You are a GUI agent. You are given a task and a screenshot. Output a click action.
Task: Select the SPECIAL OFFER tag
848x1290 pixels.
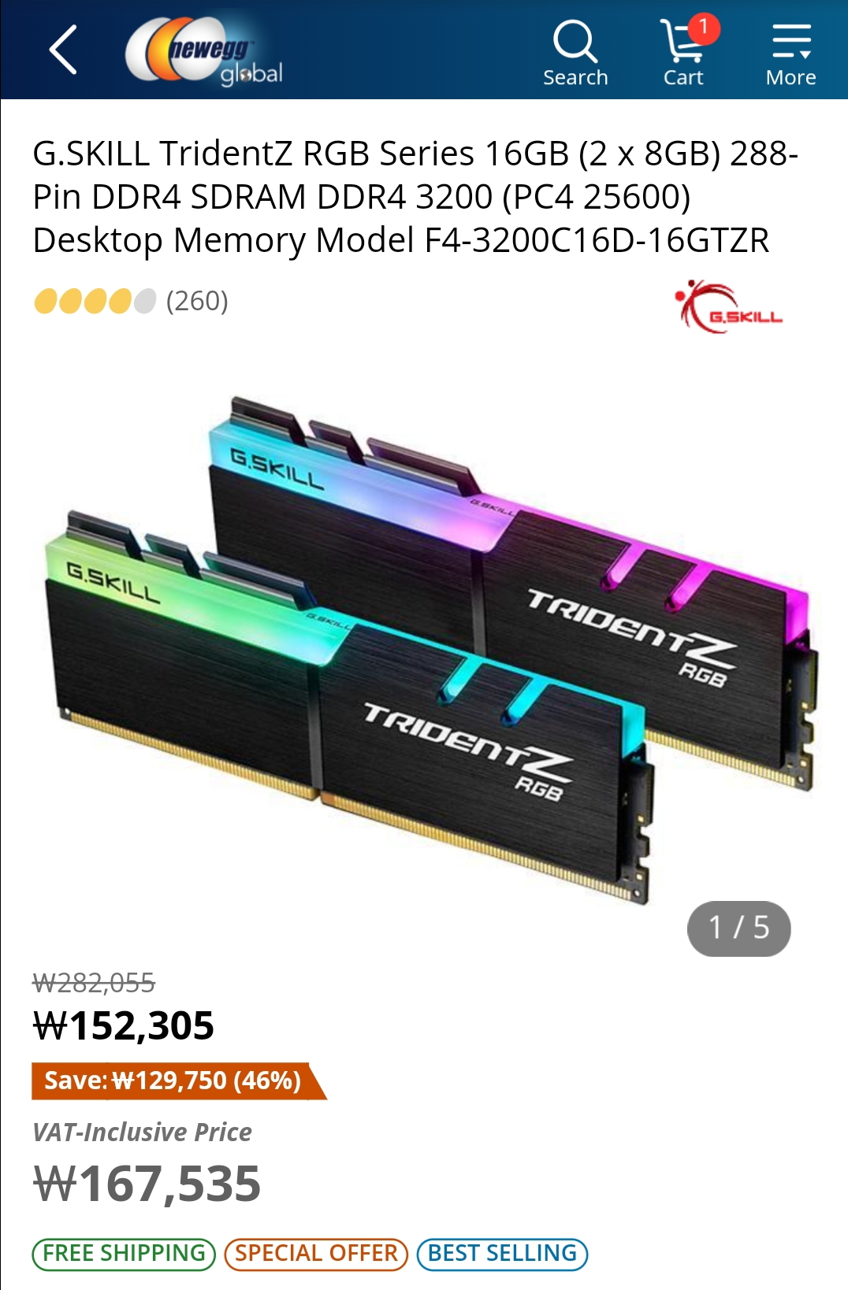pyautogui.click(x=316, y=1253)
